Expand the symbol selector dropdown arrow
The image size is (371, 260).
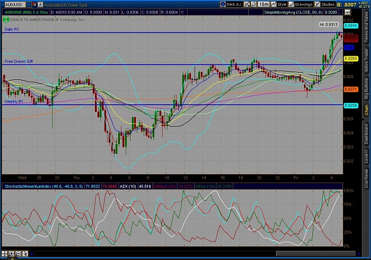28,5
